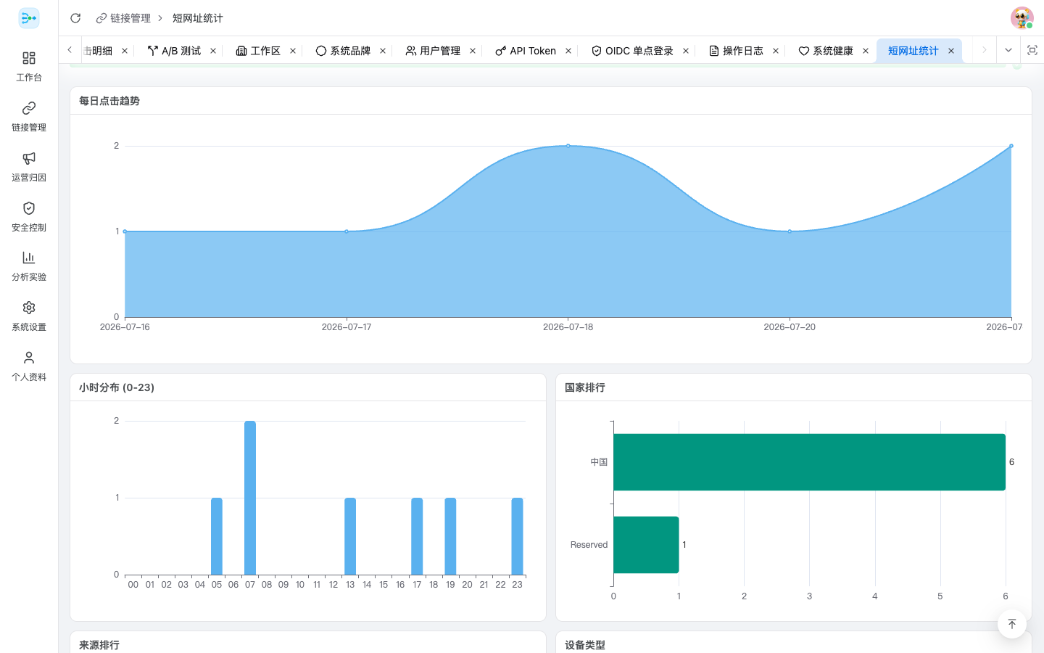Click the 每日点击趋势 card title

click(x=109, y=101)
